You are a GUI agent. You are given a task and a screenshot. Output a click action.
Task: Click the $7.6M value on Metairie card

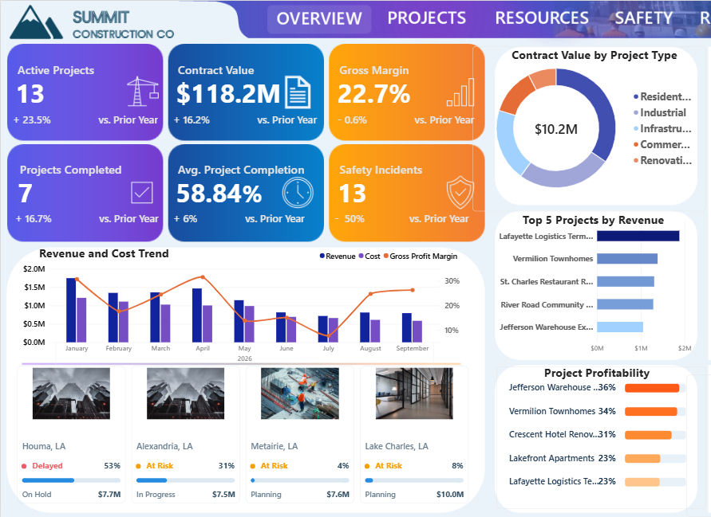[338, 495]
